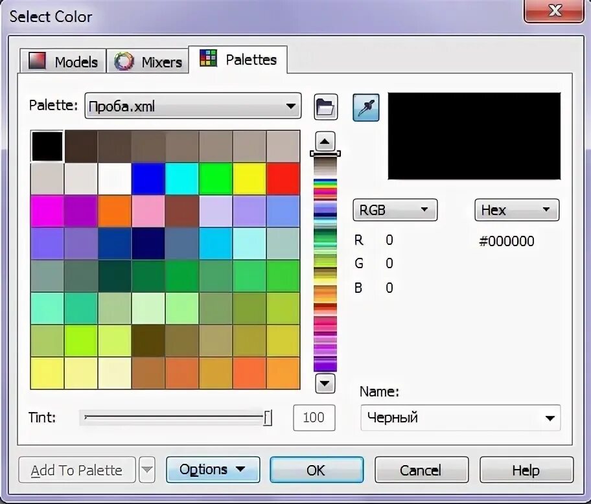This screenshot has width=591, height=504.
Task: Select the black swatch
Action: (47, 146)
